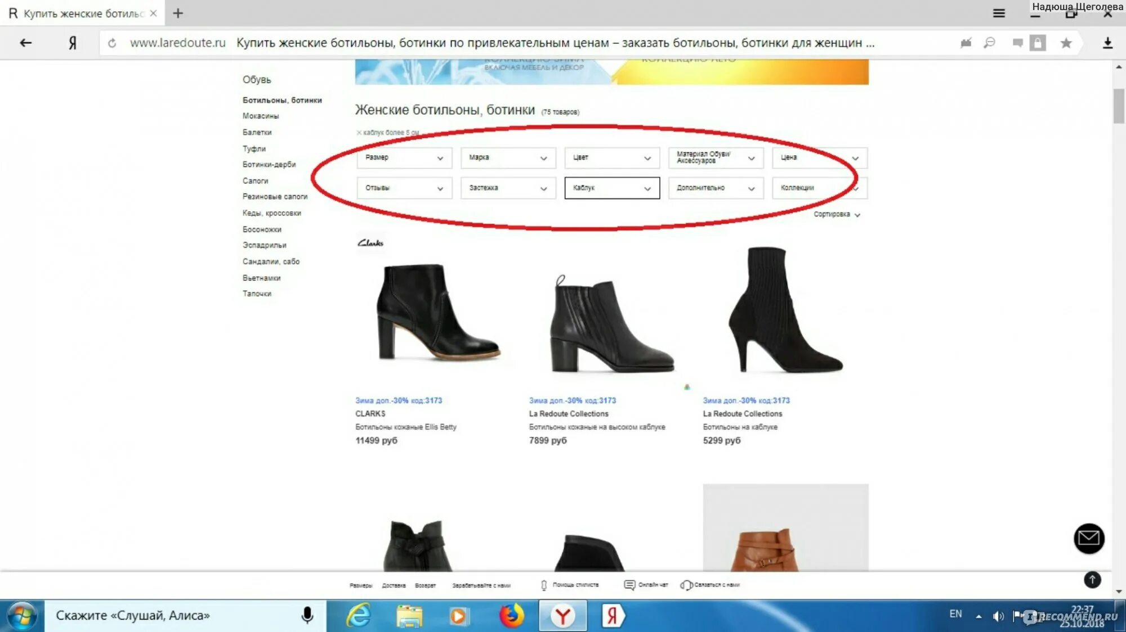The image size is (1126, 632).
Task: Bookmark page with star icon
Action: 1066,43
